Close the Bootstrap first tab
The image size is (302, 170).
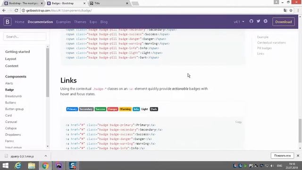42,3
